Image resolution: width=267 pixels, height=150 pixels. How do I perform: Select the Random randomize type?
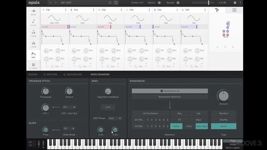pyautogui.click(x=224, y=113)
